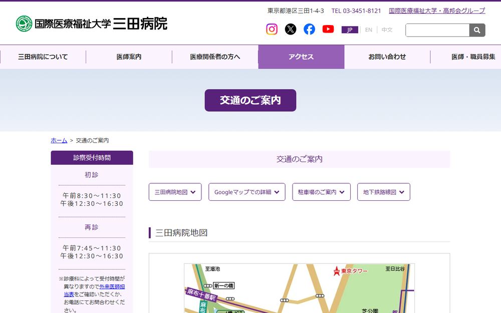Jump to Googleマップでの詳細 section
The width and height of the screenshot is (501, 313).
pos(246,192)
